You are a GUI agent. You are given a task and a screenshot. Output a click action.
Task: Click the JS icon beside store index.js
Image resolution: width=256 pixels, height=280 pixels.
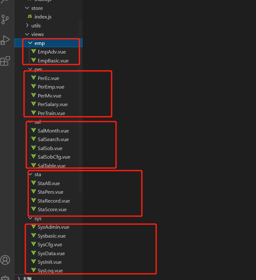30,17
